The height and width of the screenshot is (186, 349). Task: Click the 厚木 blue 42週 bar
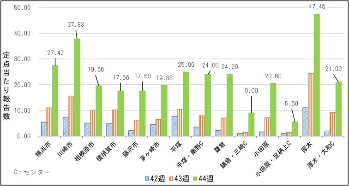tap(305, 122)
